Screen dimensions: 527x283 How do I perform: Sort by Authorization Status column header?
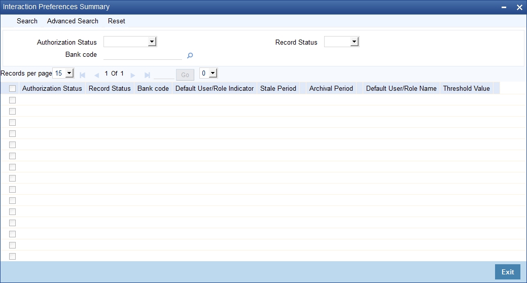pyautogui.click(x=52, y=88)
